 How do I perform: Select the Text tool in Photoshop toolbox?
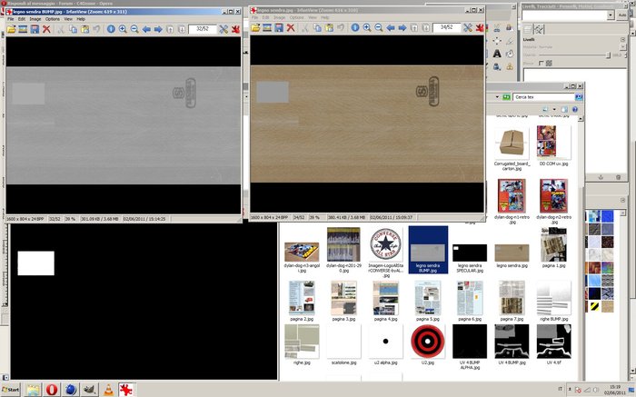(x=497, y=54)
